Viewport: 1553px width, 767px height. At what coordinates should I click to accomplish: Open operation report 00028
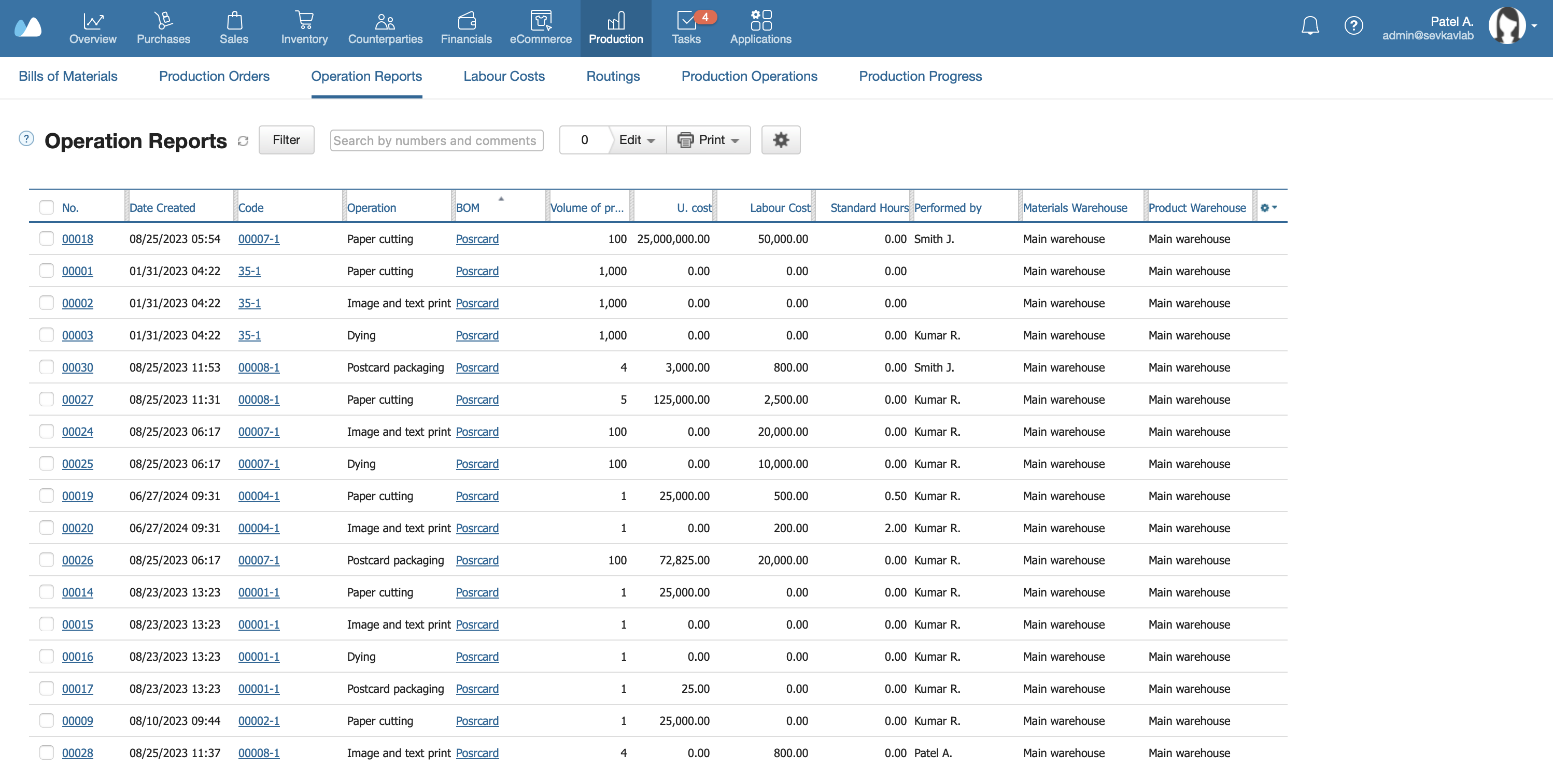(x=78, y=752)
